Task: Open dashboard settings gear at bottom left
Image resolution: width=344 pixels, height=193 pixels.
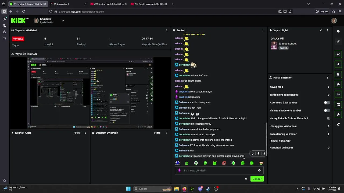Action: click(x=5, y=181)
